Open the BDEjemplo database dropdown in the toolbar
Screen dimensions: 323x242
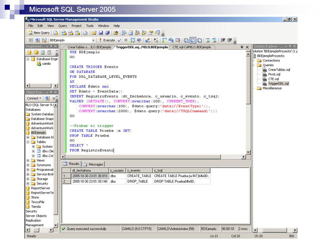click(93, 40)
